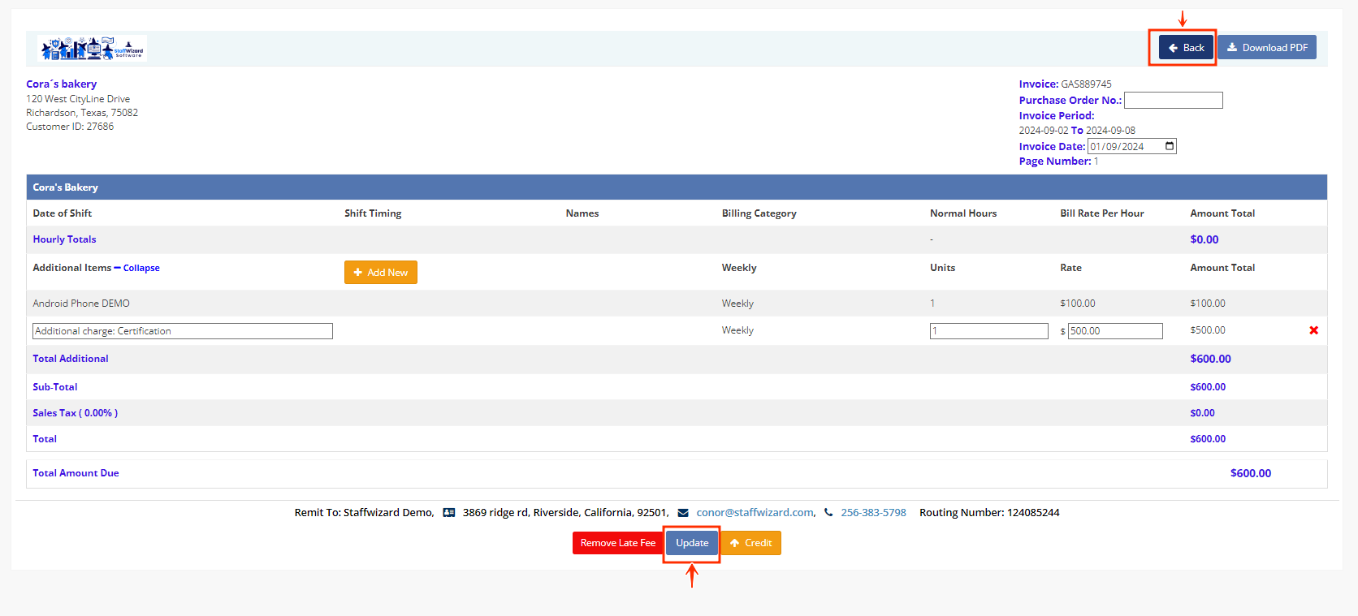Collapse the Additional Items section

[x=141, y=268]
